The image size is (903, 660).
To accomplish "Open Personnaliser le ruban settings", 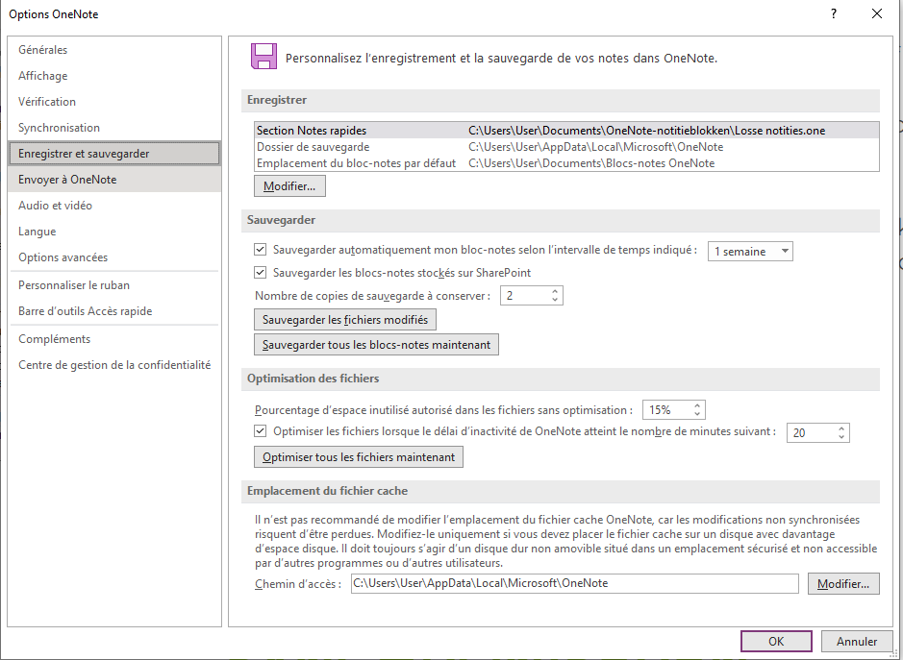I will 114,285.
